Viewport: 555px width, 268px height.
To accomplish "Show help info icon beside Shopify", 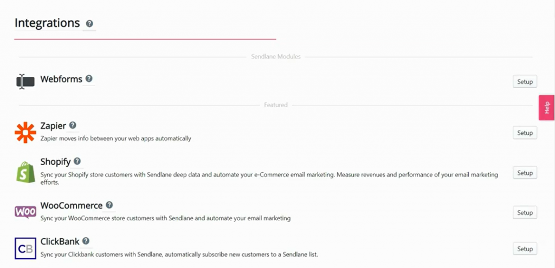I will click(77, 161).
